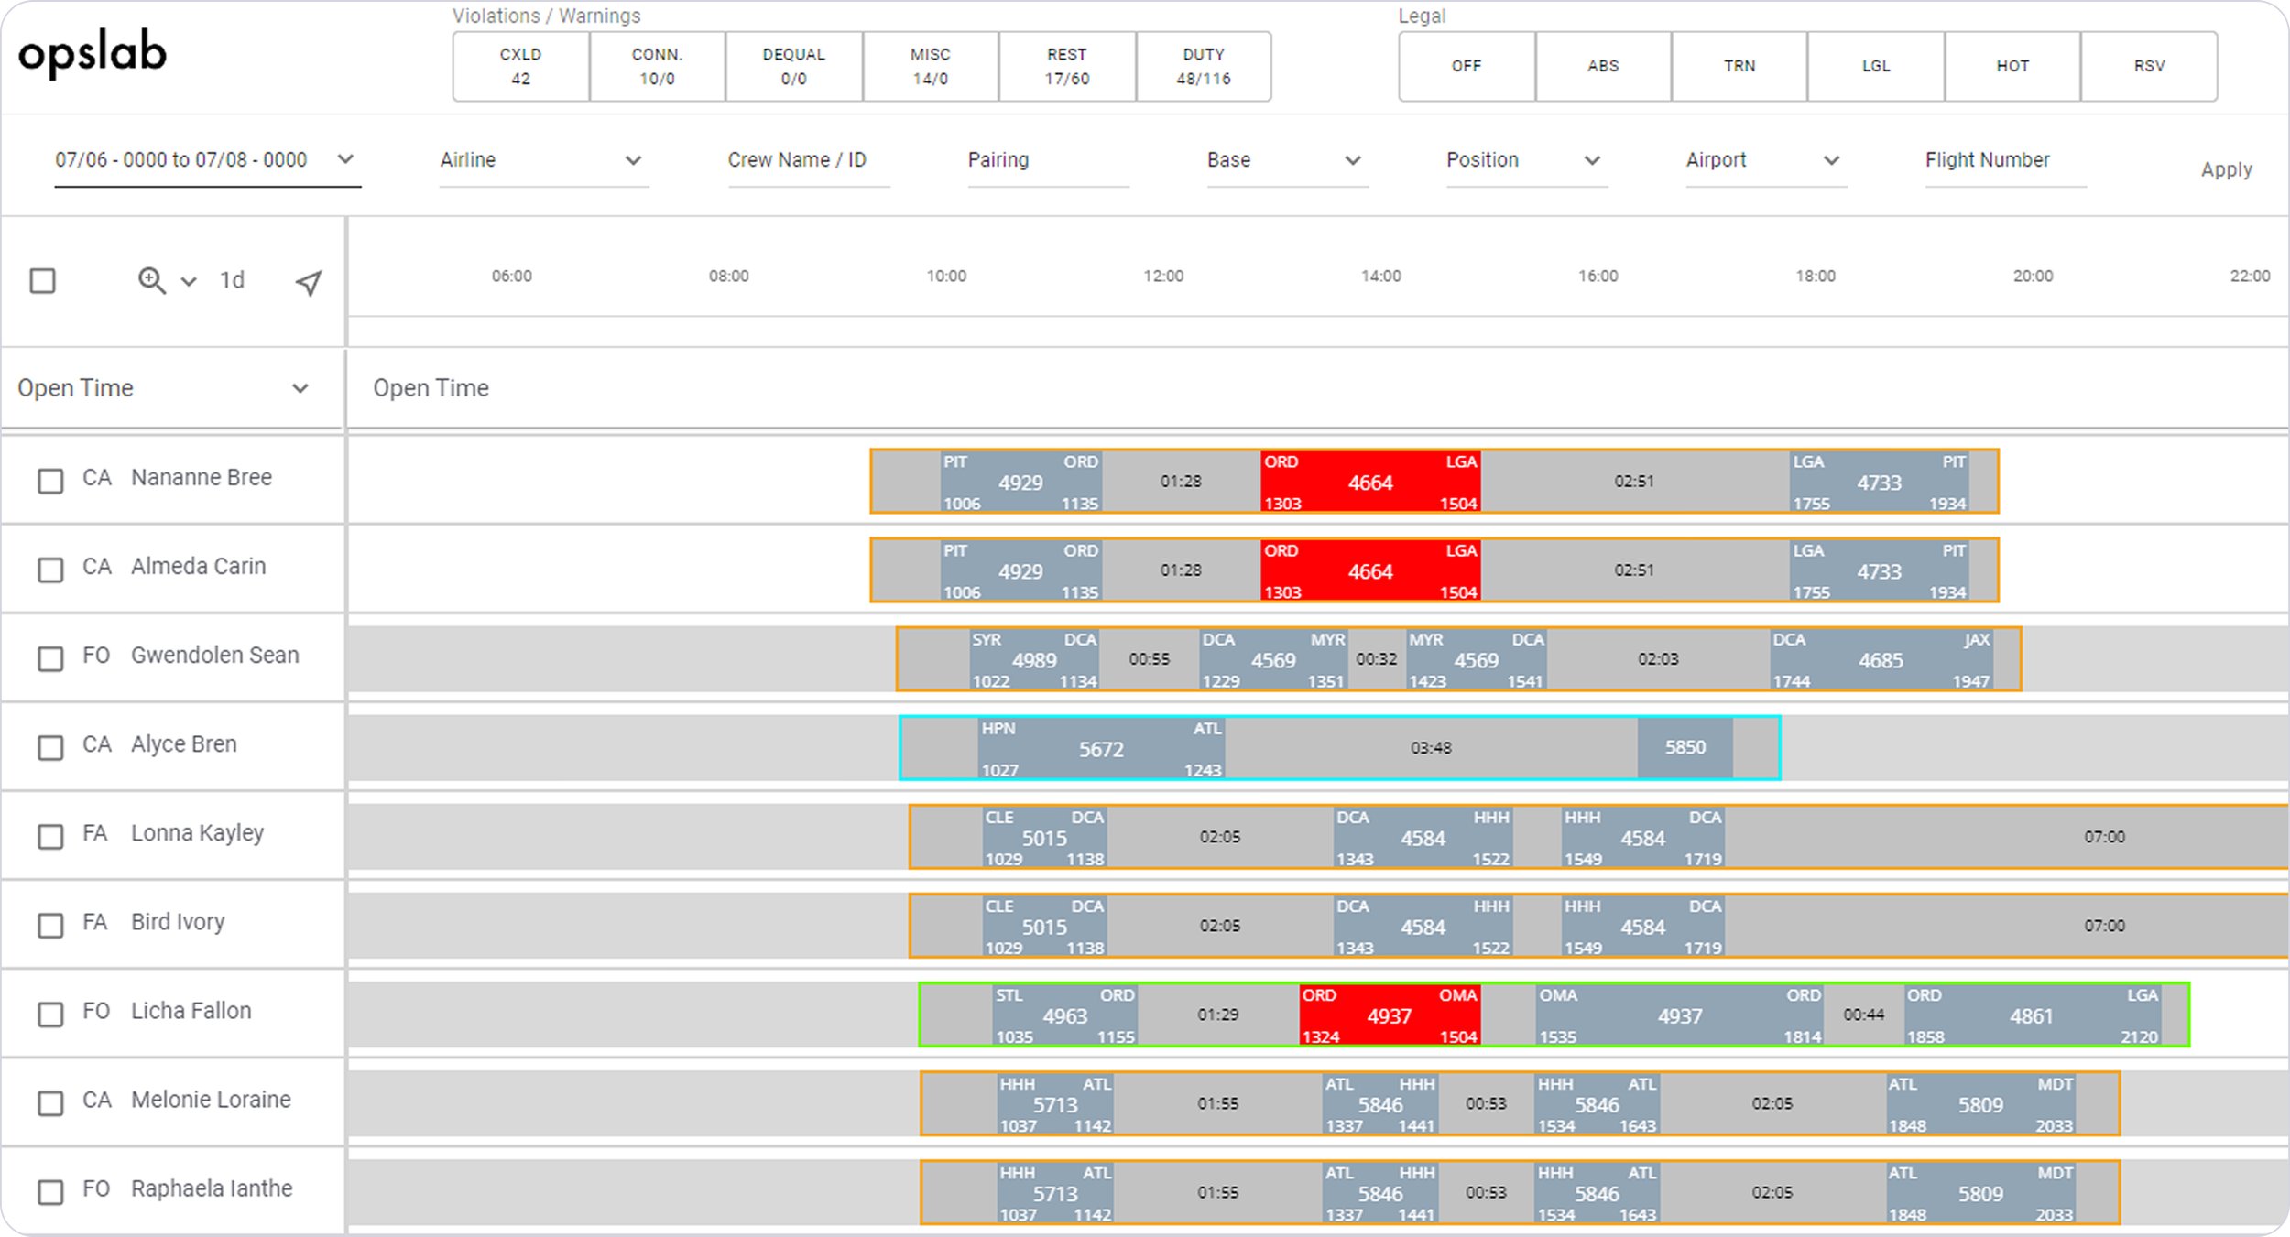
Task: Toggle checkbox for Licha Fallon
Action: pos(50,1014)
